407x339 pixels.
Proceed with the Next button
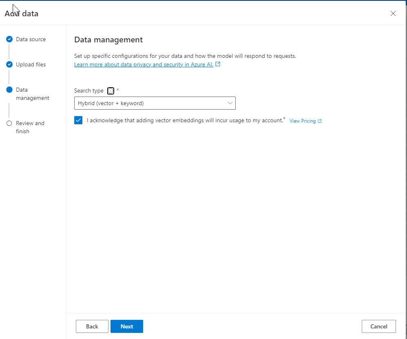[x=127, y=326]
